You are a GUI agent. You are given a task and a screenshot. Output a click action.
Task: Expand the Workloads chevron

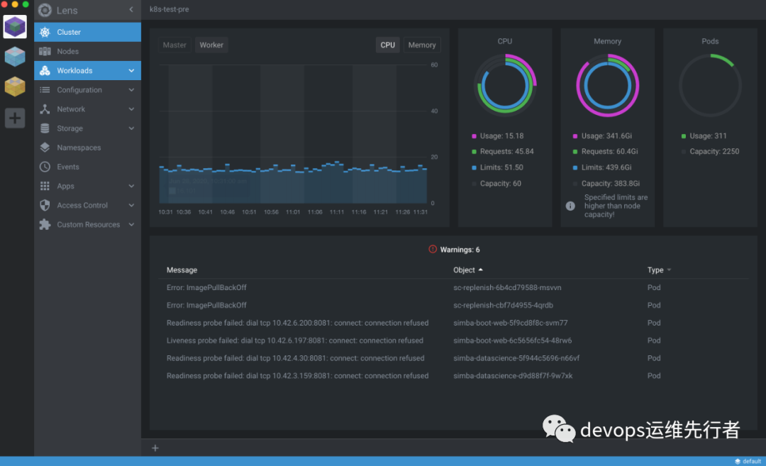tap(131, 71)
